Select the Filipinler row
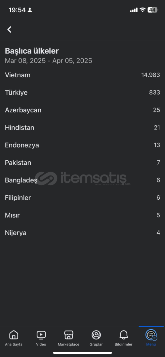Screen dimensions: 165x357 click(83, 198)
